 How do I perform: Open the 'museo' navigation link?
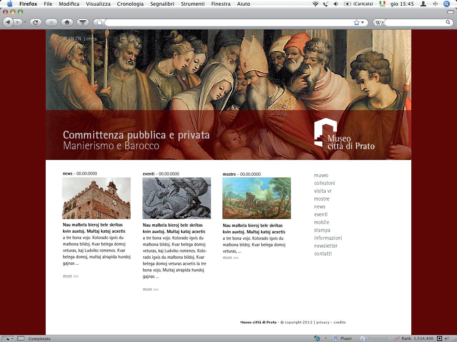tap(321, 175)
